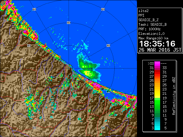Click the Max Range:60 km line
Viewport: 183px width, 137px height.
pos(153,38)
